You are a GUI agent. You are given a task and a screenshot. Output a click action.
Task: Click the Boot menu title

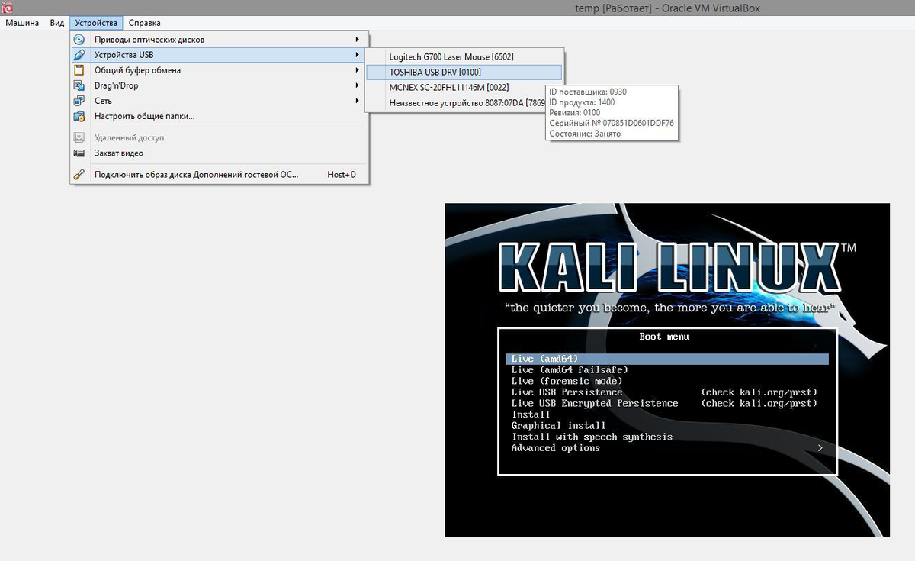coord(663,337)
